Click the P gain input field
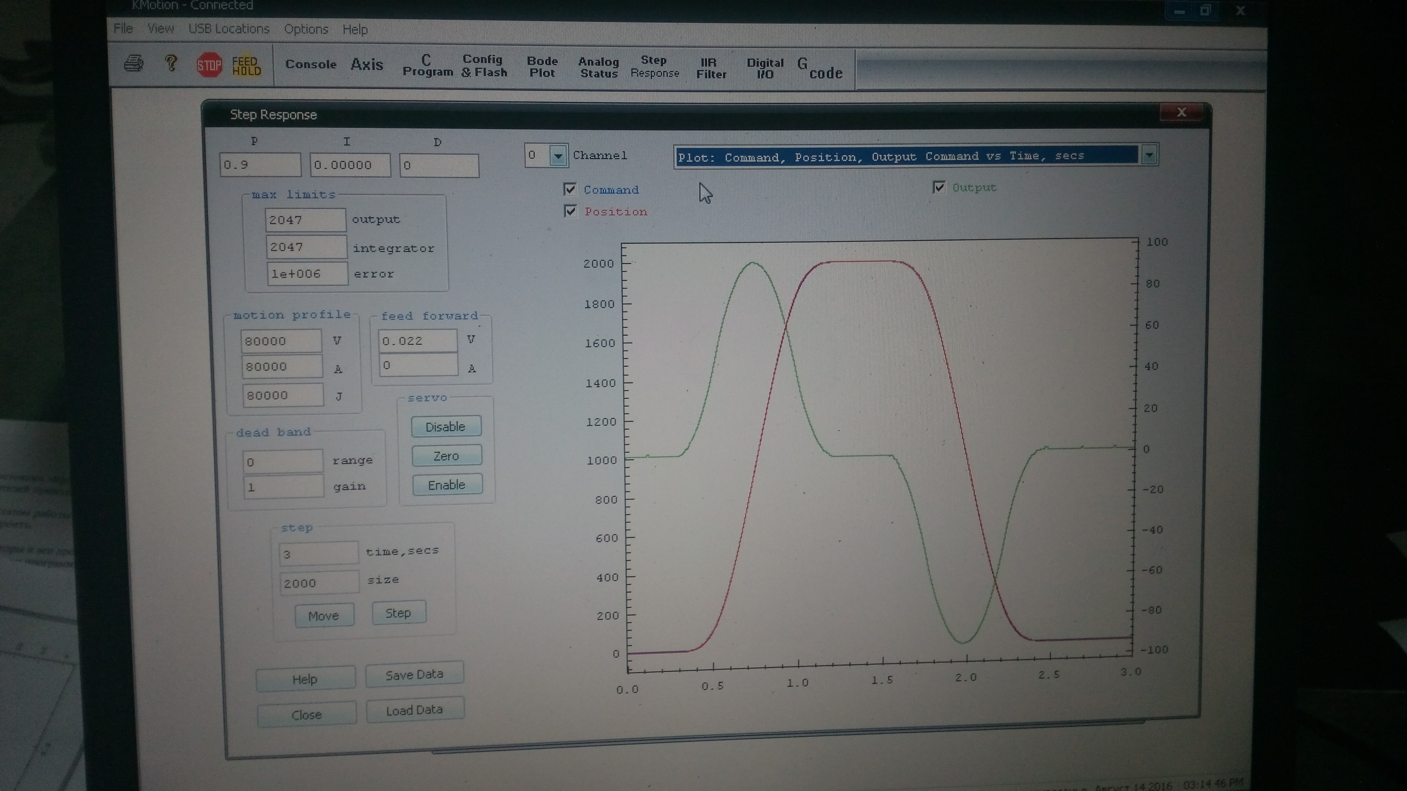This screenshot has height=791, width=1407. point(260,165)
